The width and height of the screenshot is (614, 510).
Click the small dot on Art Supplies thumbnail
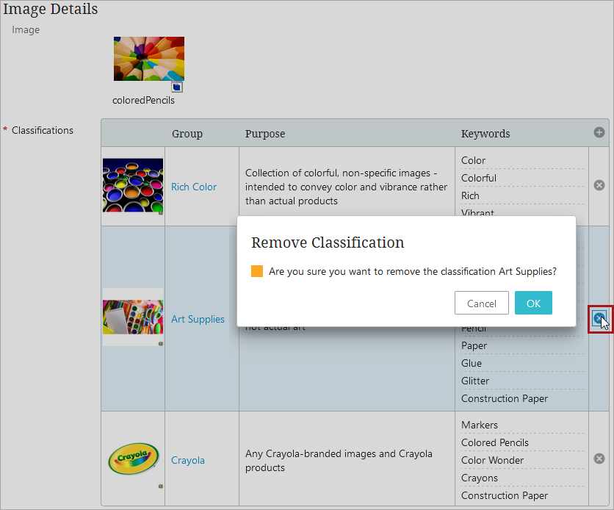click(x=161, y=343)
